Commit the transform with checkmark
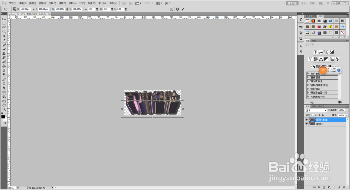The image size is (350, 190). pos(183,9)
